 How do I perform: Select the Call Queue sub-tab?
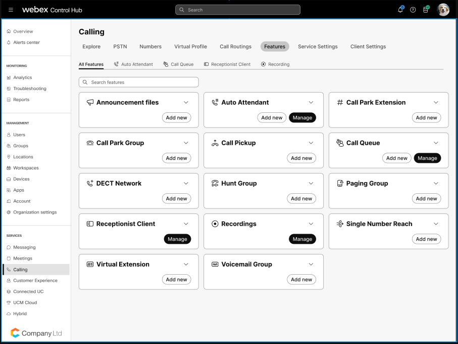tap(178, 64)
